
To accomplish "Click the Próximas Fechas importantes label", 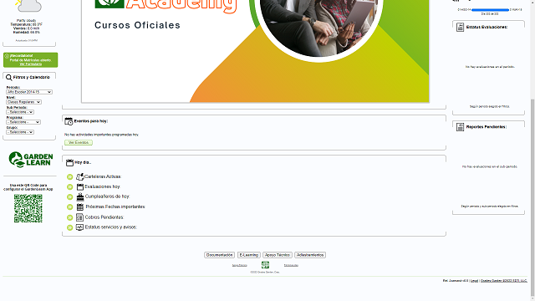I will 115,207.
